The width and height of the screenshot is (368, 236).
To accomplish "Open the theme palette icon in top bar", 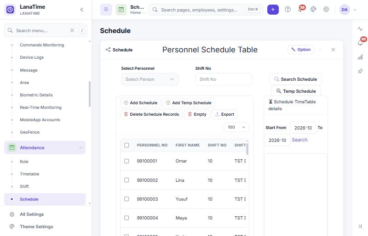I will 313,9.
